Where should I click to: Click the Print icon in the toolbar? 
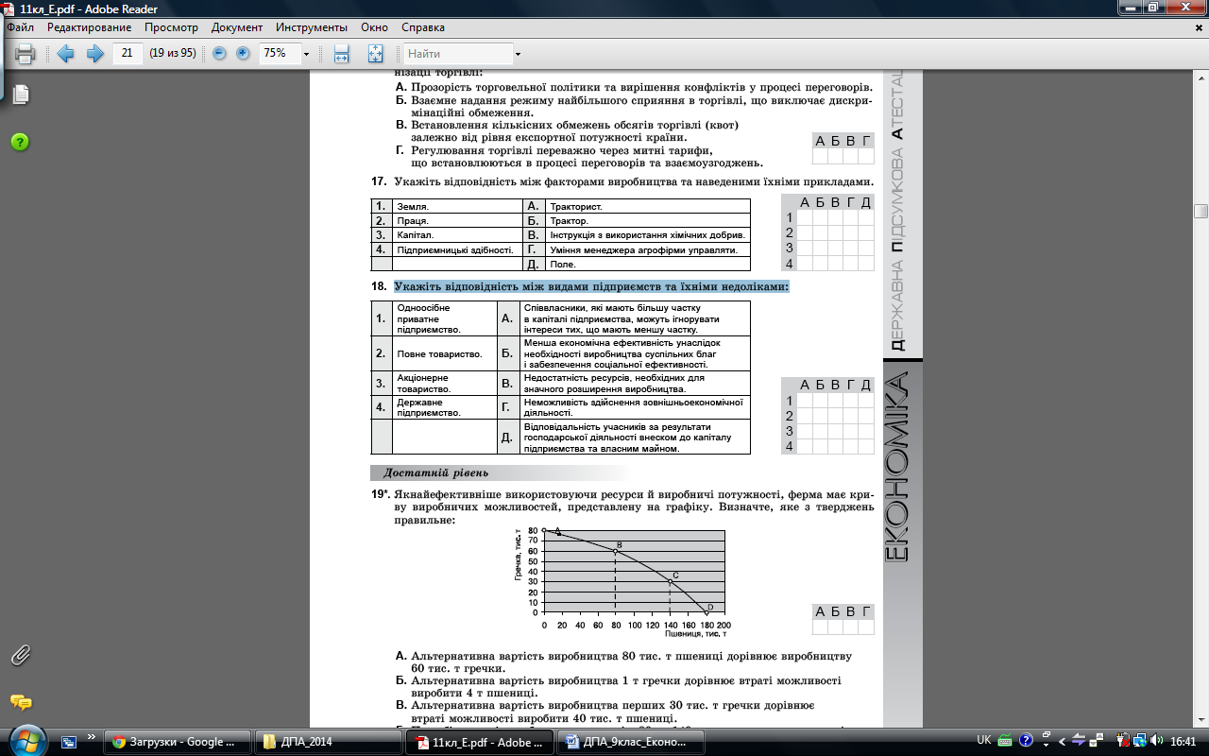(26, 54)
